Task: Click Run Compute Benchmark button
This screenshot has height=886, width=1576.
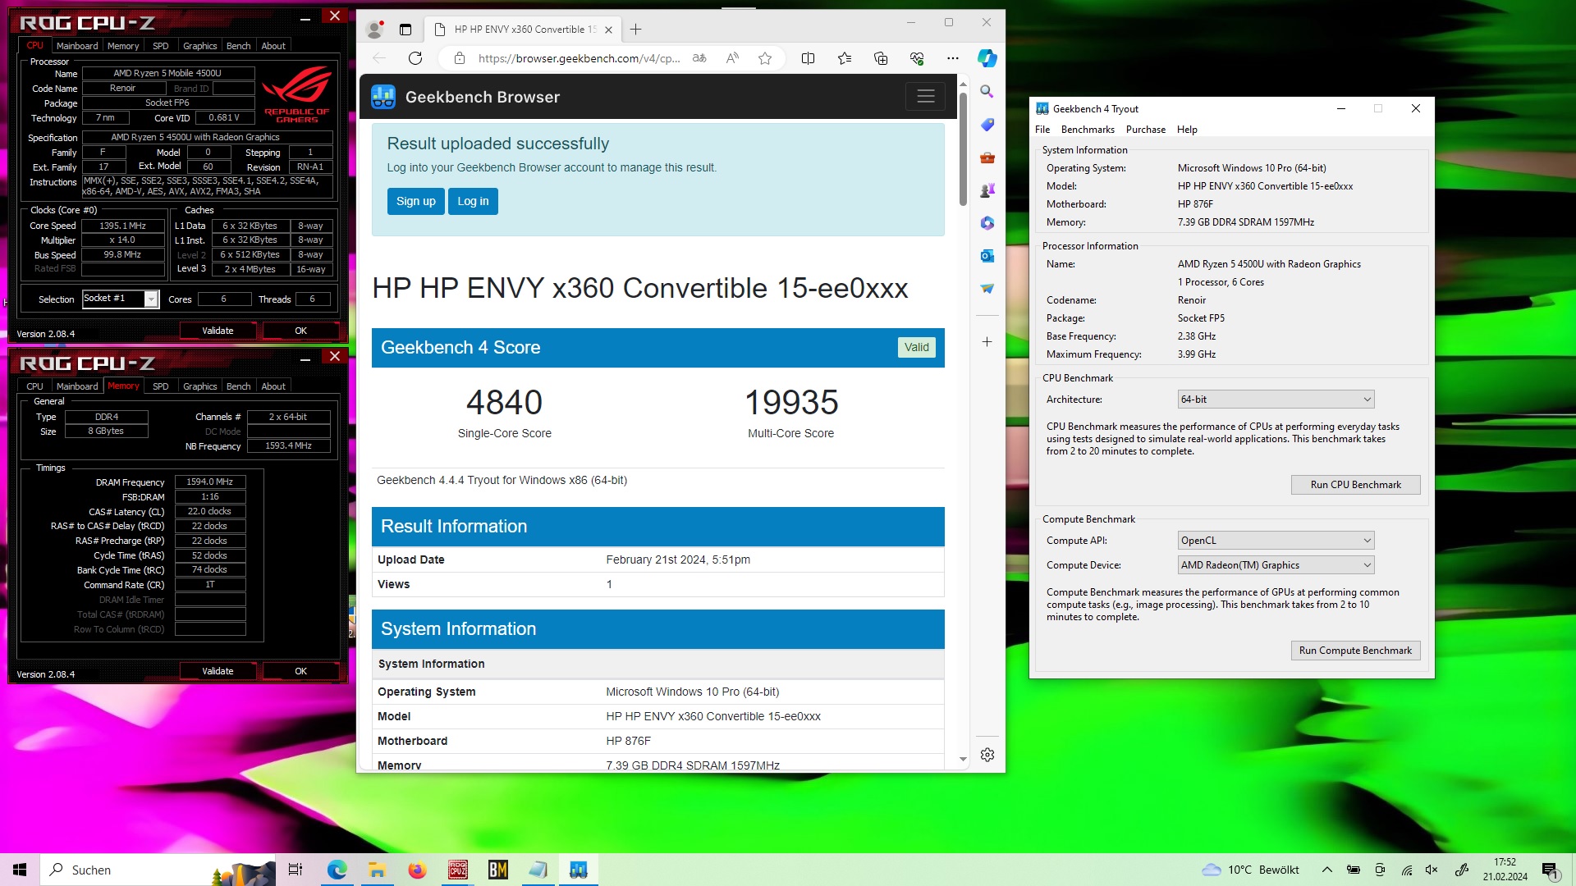Action: pyautogui.click(x=1356, y=651)
